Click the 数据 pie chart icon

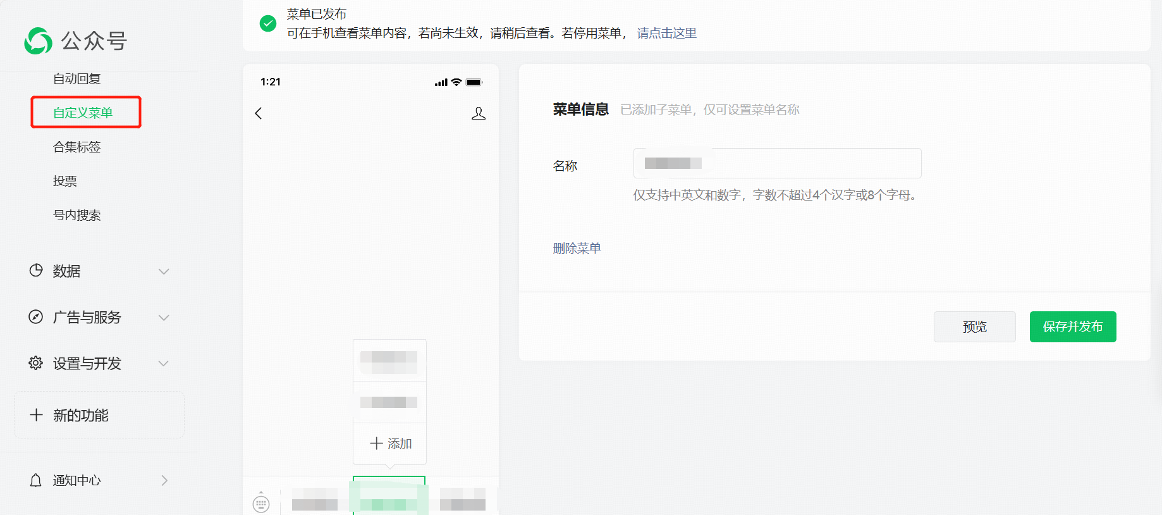(x=36, y=270)
